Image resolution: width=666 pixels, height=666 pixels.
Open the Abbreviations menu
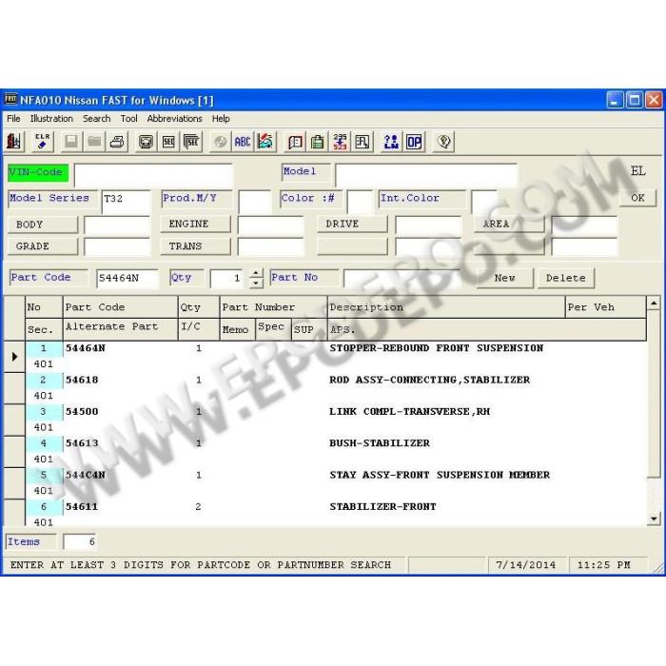[174, 119]
